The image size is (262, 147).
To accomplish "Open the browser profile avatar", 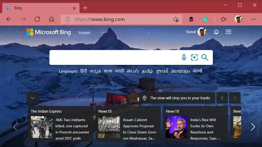I will [238, 19].
